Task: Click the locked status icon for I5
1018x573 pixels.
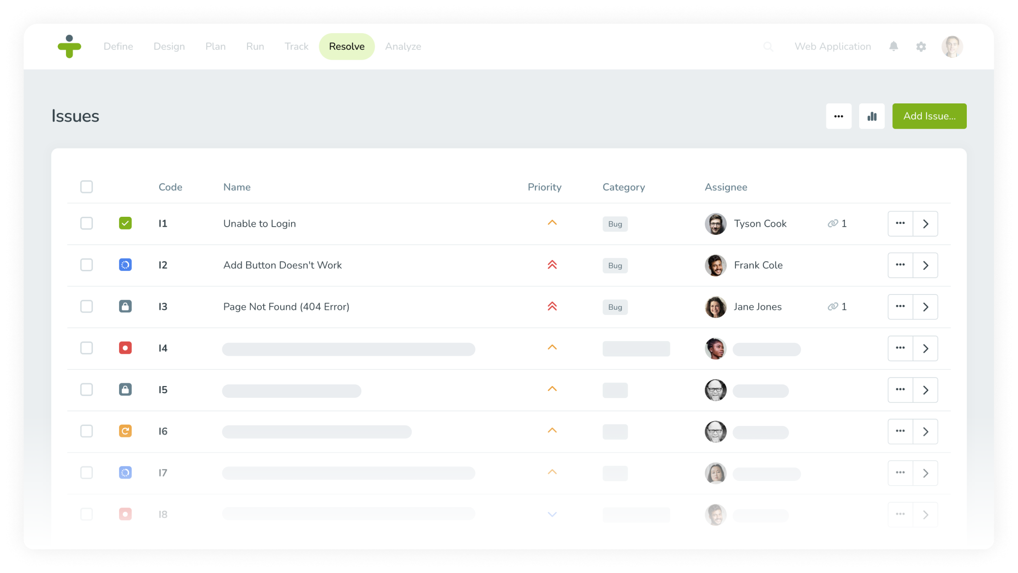Action: [125, 389]
